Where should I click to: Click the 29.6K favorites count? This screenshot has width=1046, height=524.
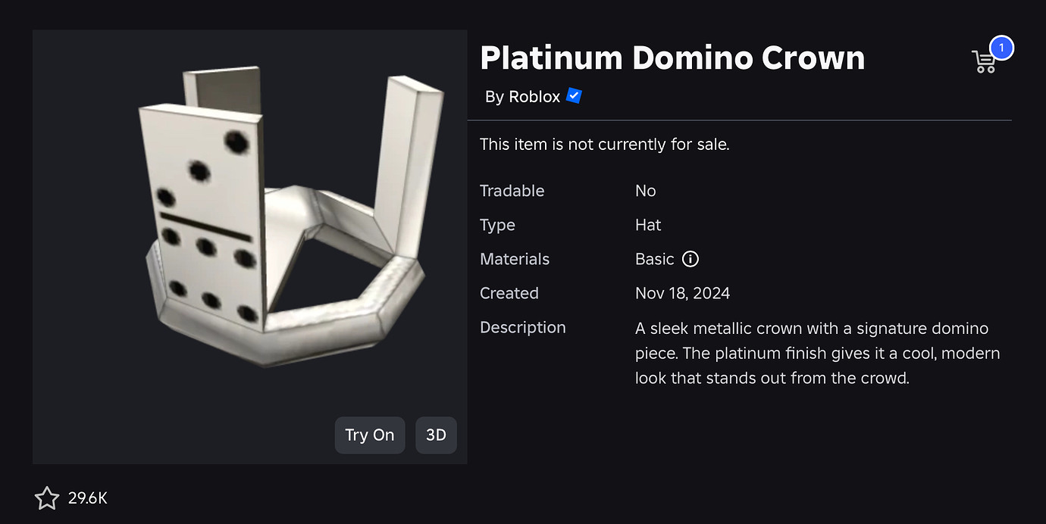click(87, 498)
